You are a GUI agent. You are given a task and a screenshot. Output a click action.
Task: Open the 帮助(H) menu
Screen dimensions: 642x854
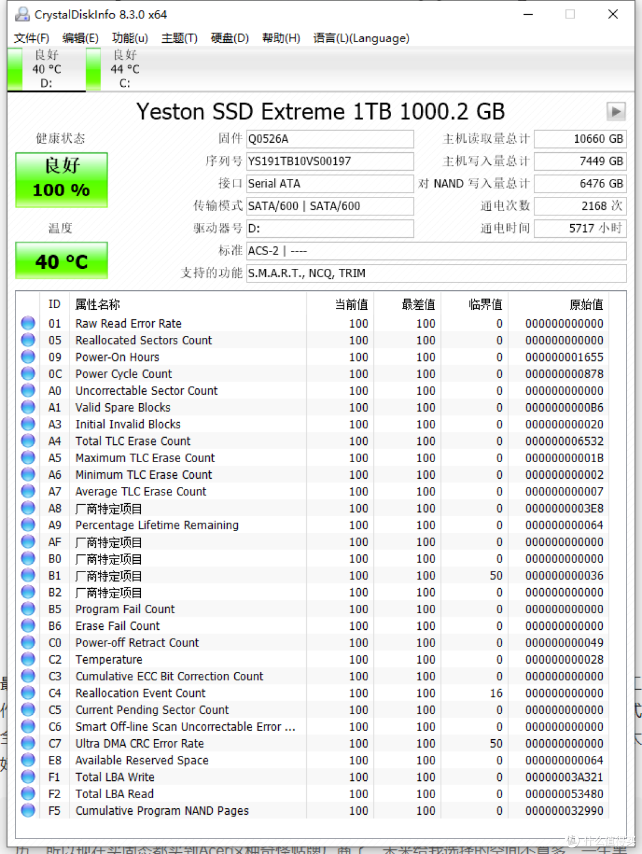tap(281, 38)
